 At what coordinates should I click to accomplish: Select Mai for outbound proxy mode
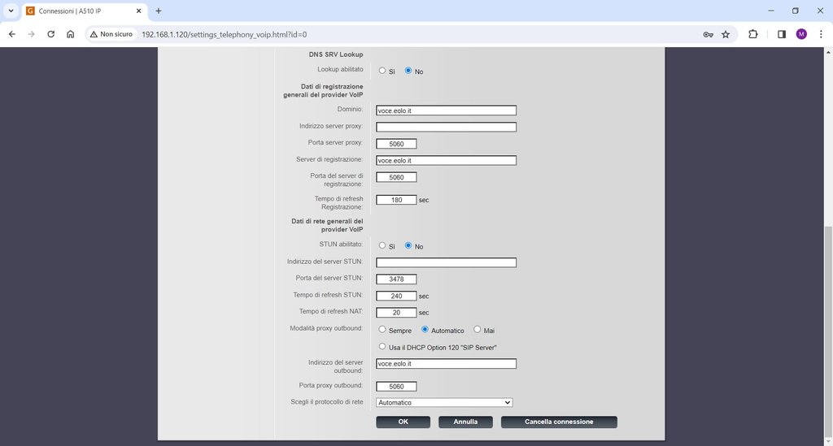[478, 330]
